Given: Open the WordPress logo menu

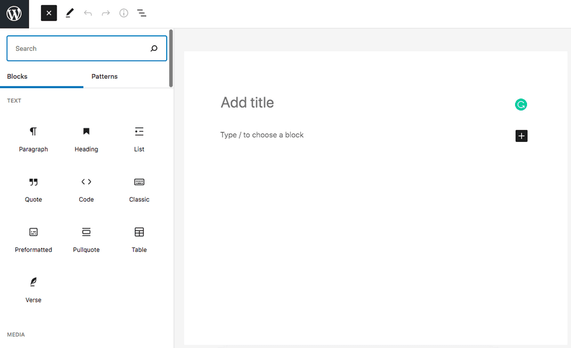Looking at the screenshot, I should pos(14,14).
